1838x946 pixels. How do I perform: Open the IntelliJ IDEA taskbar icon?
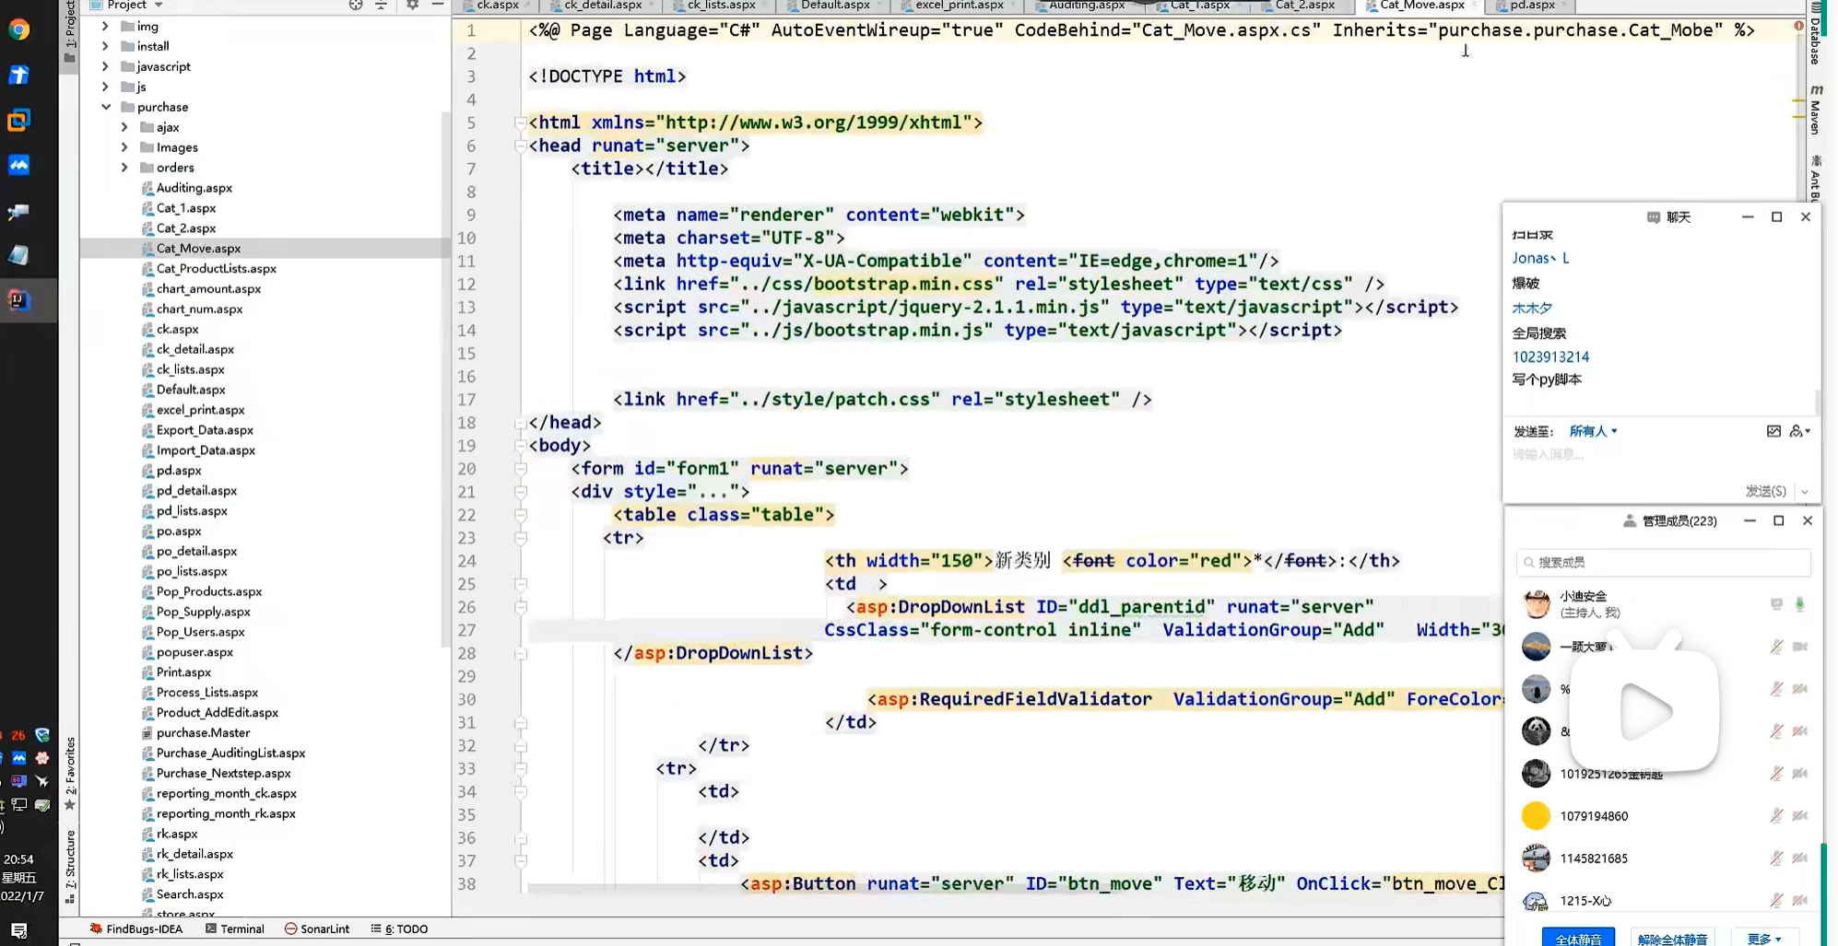(18, 300)
